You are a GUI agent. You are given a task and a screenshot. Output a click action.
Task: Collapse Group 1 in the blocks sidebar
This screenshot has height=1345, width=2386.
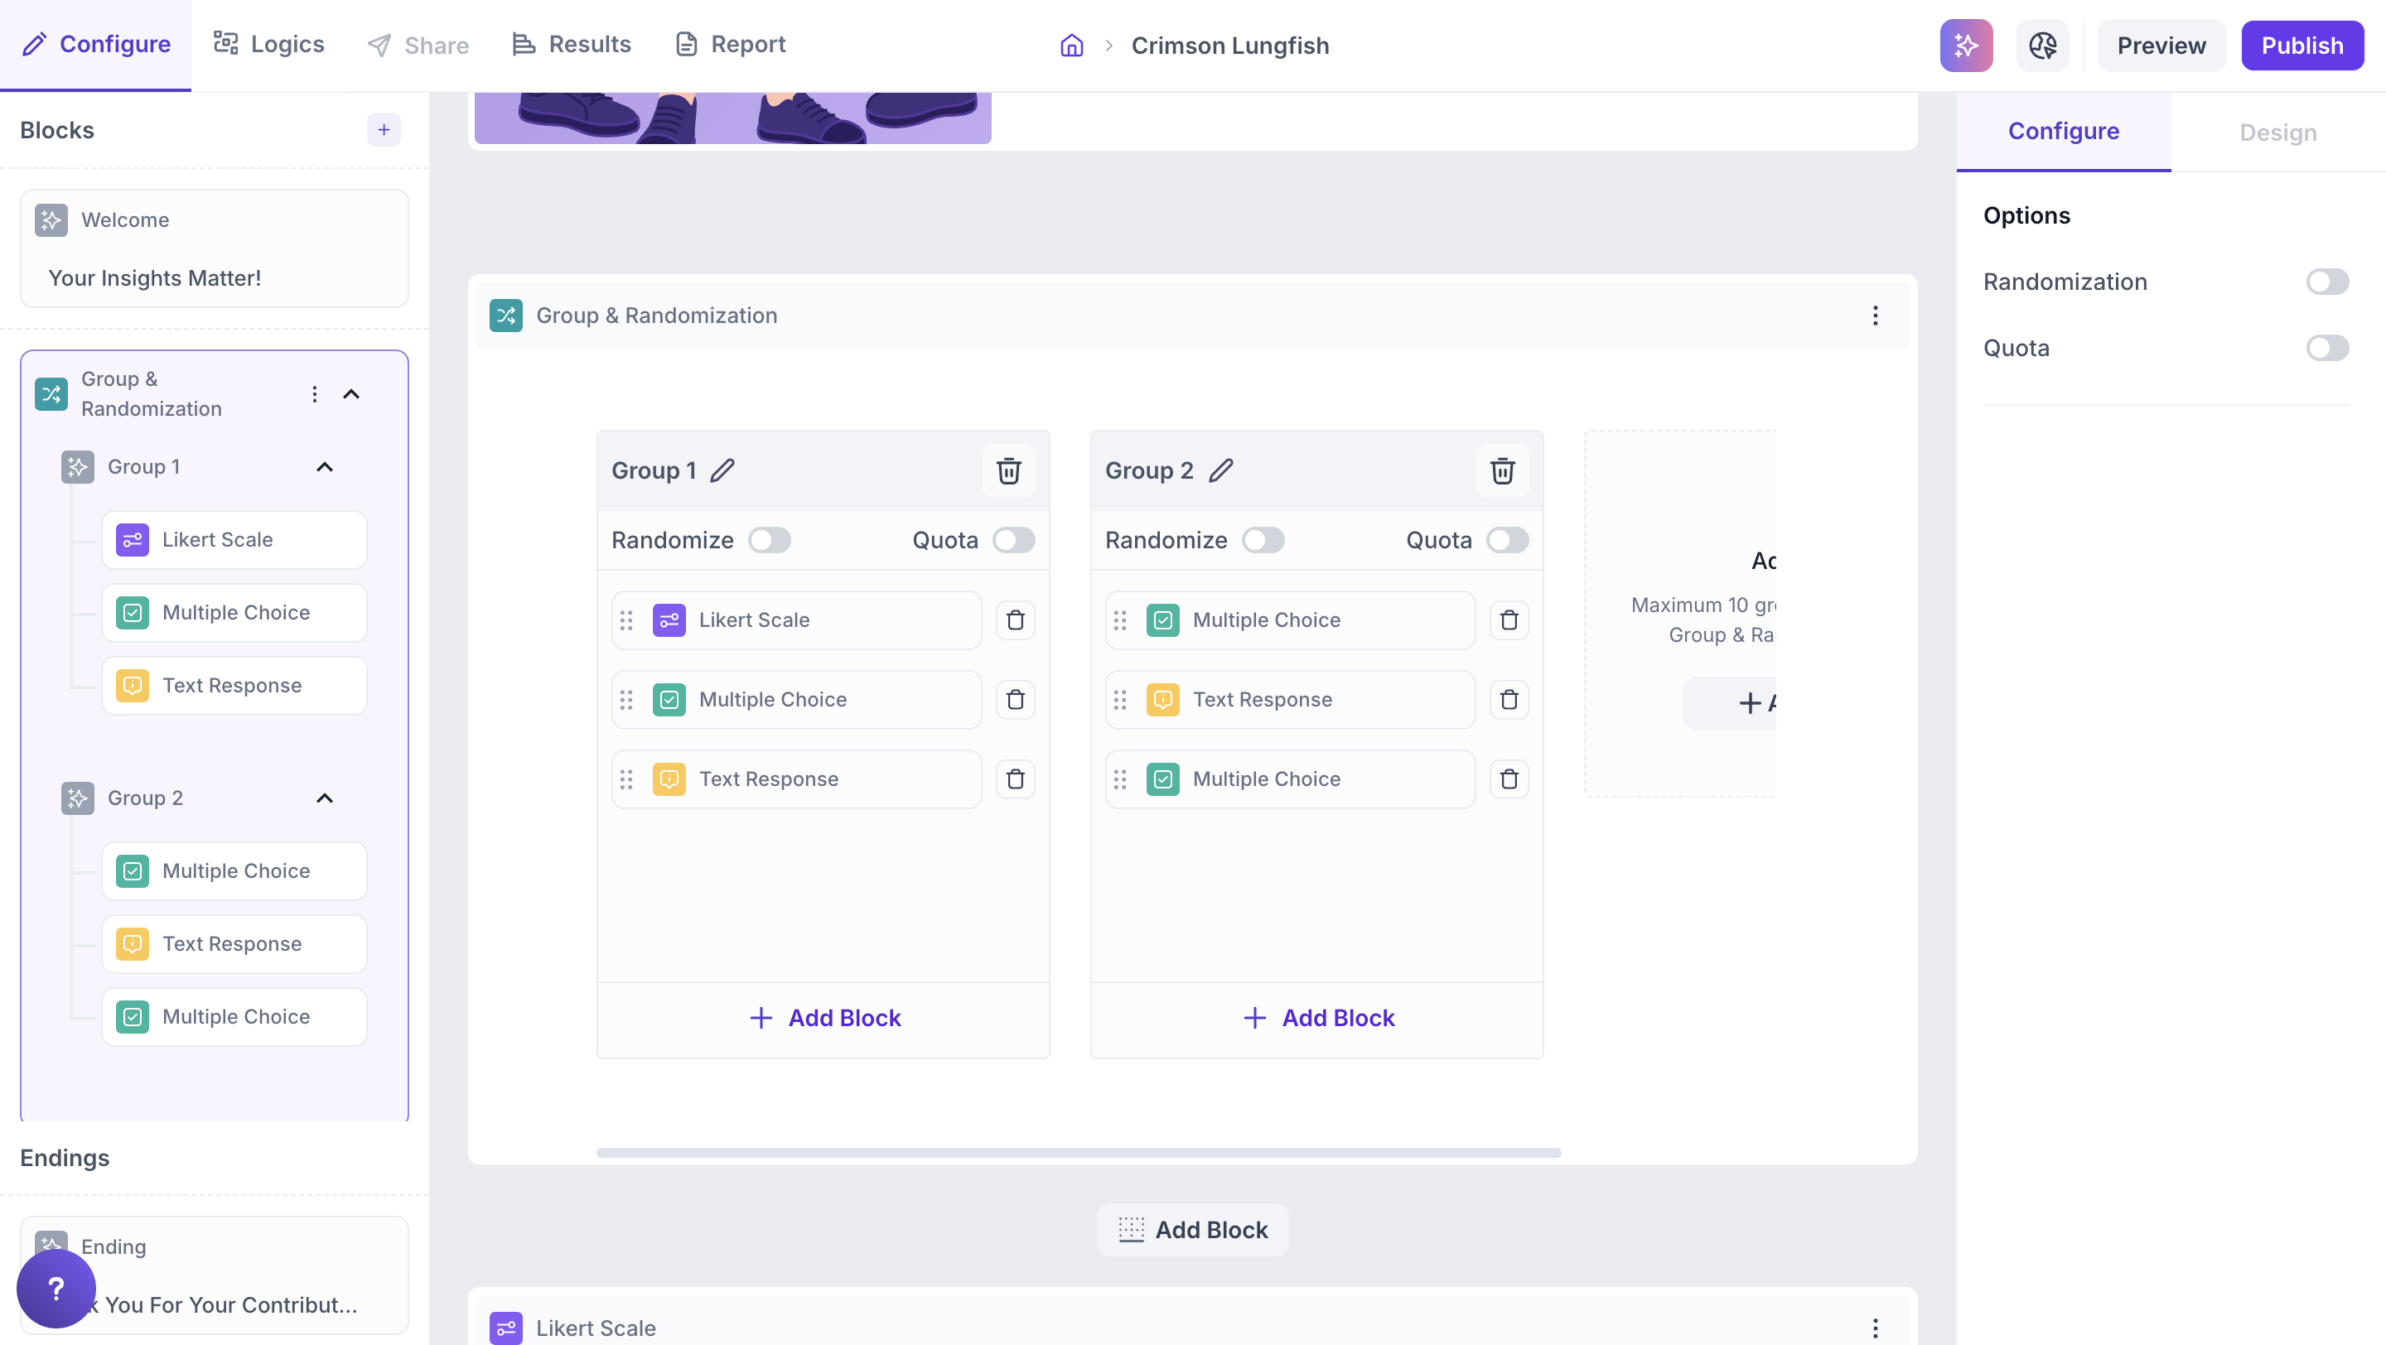coord(324,466)
